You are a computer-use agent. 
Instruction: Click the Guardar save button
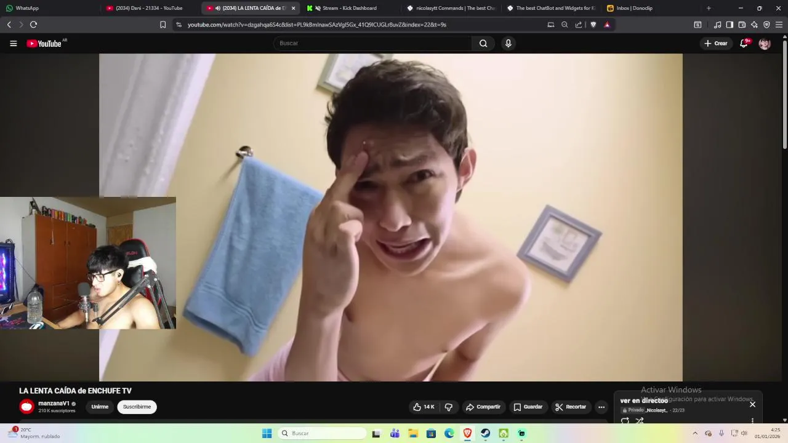coord(528,407)
